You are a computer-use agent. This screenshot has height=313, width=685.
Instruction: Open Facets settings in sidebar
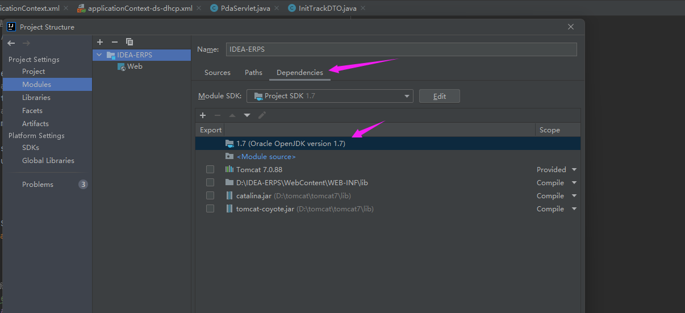(32, 111)
